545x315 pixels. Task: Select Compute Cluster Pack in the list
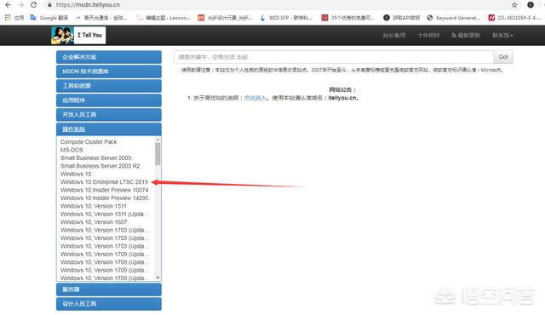point(89,141)
